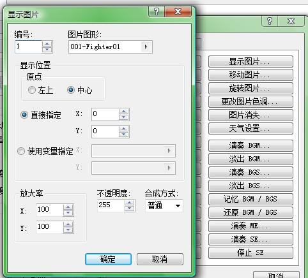
Task: Click the direct position X input field
Action: [x=105, y=114]
